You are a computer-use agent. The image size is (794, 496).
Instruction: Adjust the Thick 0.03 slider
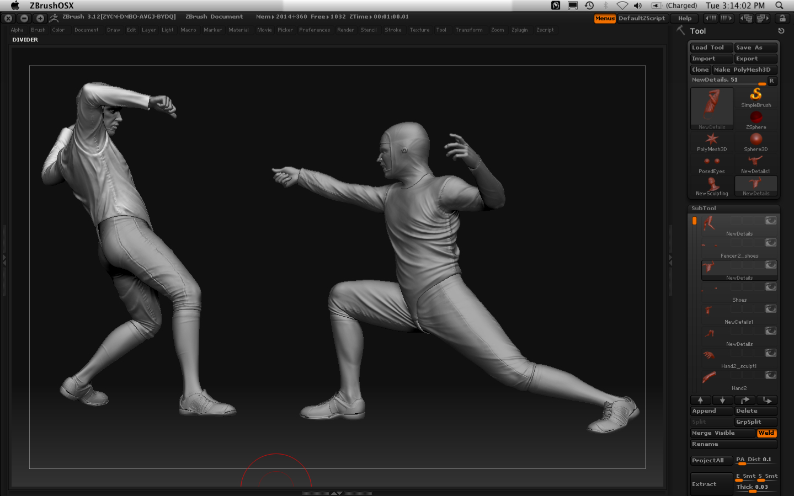pos(756,488)
